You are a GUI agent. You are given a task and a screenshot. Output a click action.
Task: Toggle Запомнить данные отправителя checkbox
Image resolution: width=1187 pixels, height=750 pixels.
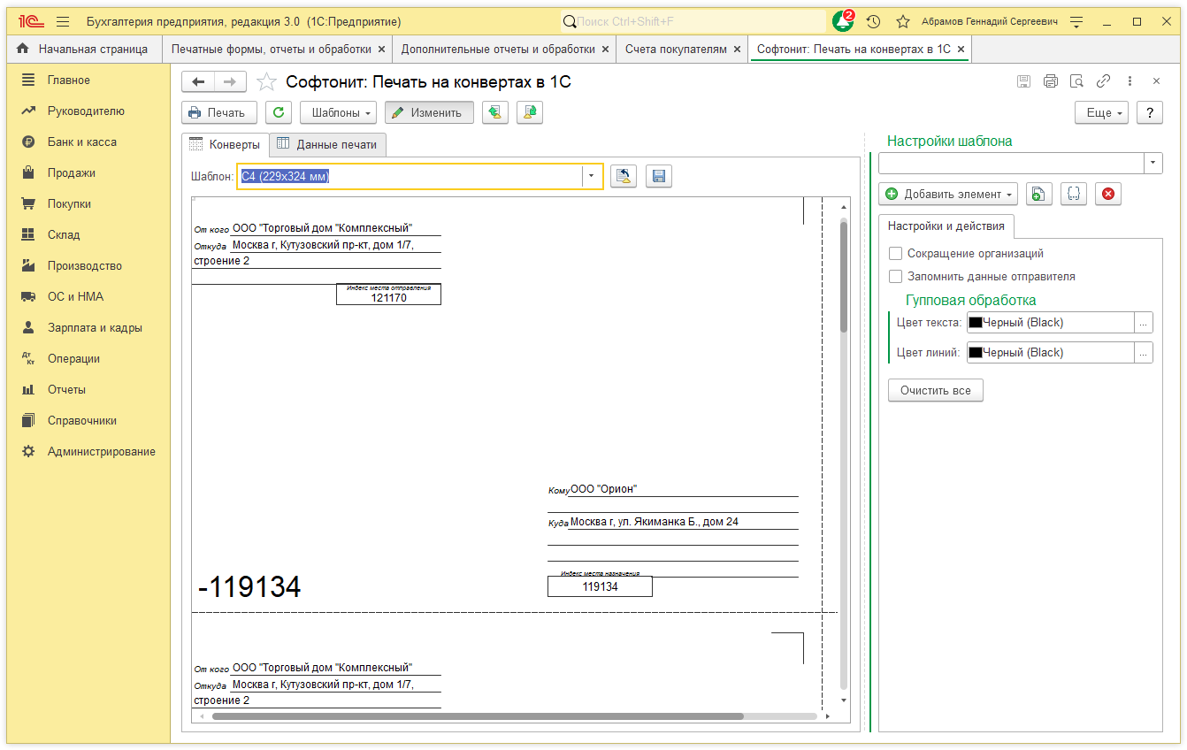[x=896, y=277]
